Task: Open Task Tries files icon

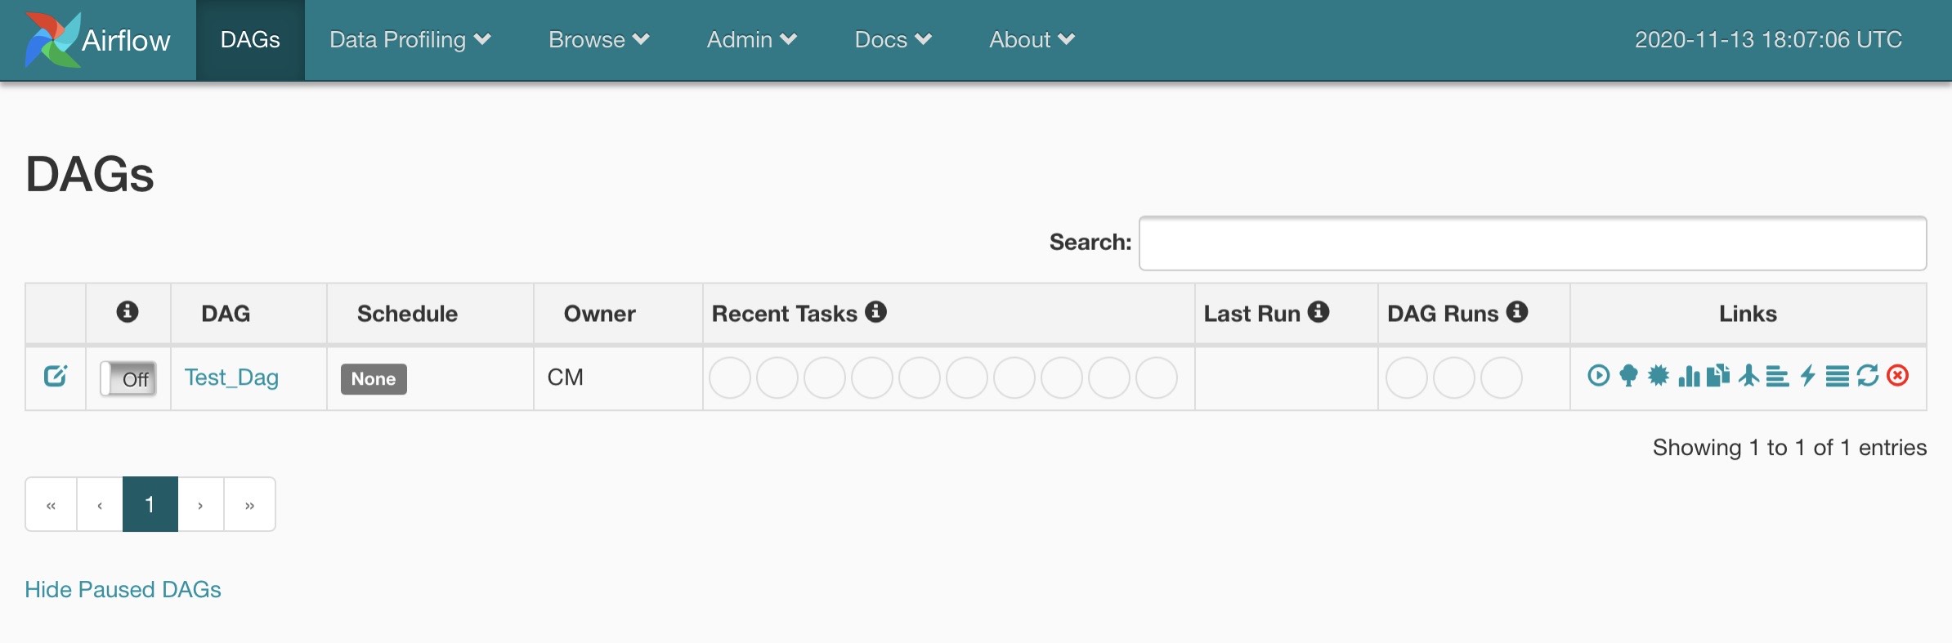Action: point(1718,376)
